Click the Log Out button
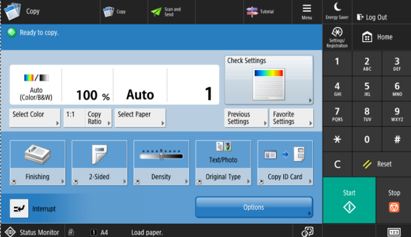This screenshot has width=411, height=237. tap(372, 17)
